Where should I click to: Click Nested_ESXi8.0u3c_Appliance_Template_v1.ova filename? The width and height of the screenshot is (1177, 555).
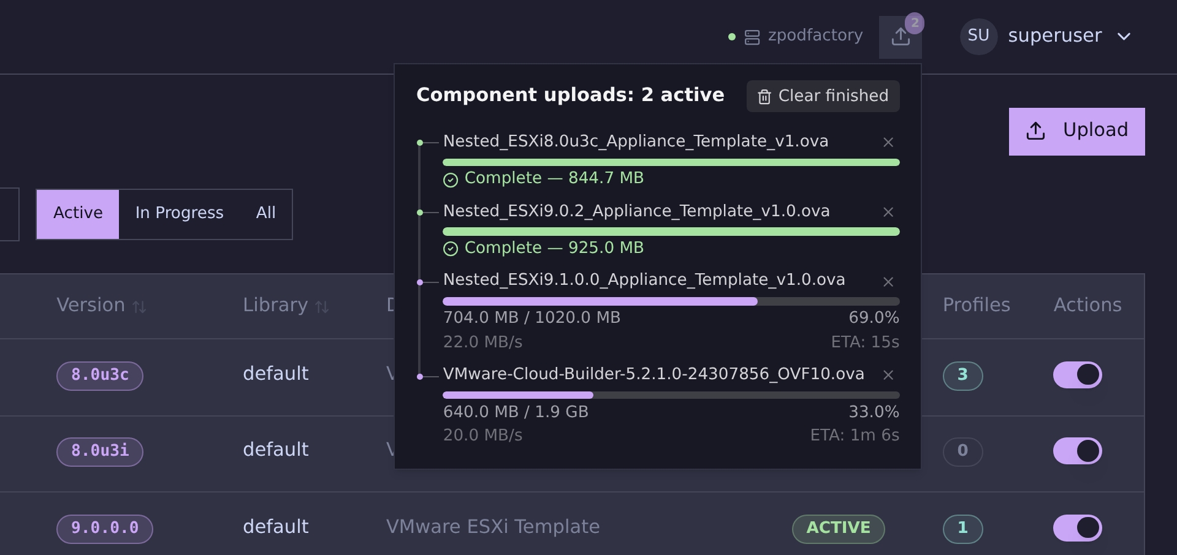pyautogui.click(x=636, y=142)
